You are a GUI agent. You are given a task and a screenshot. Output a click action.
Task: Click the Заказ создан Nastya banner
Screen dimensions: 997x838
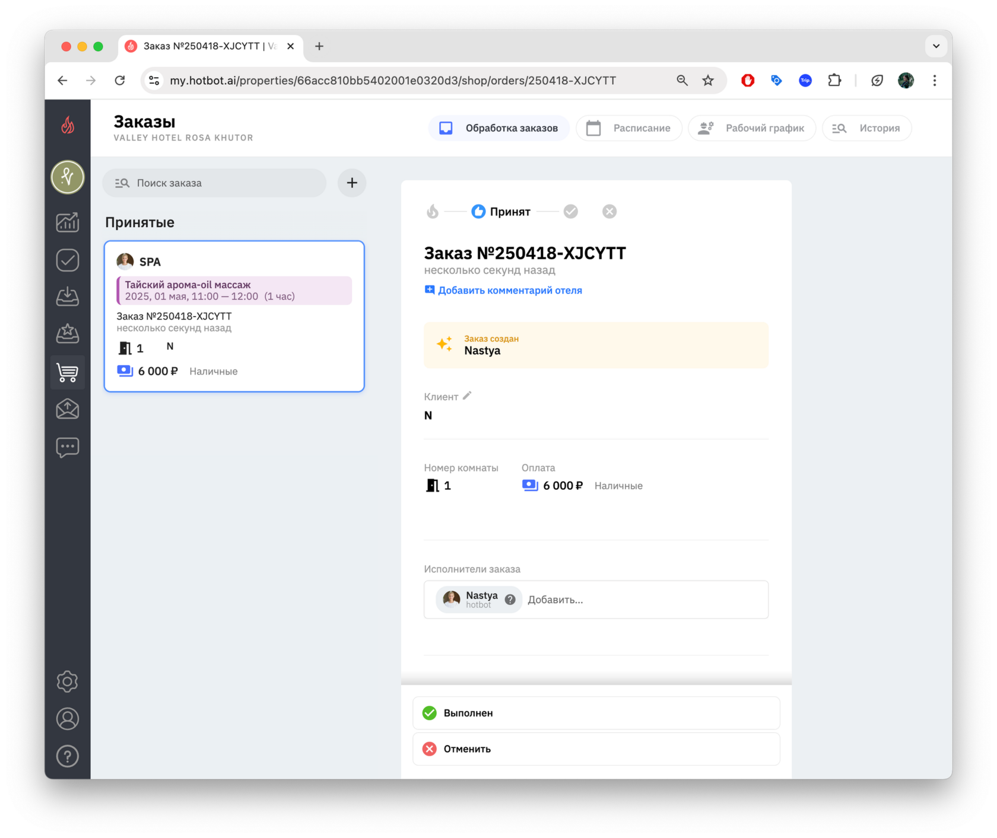(596, 345)
